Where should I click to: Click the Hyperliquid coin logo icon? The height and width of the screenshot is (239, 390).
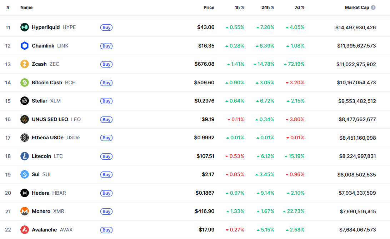(25, 27)
